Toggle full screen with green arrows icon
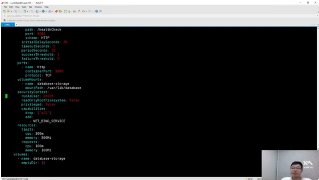Viewport: 319px width, 180px height. (x=66, y=11)
